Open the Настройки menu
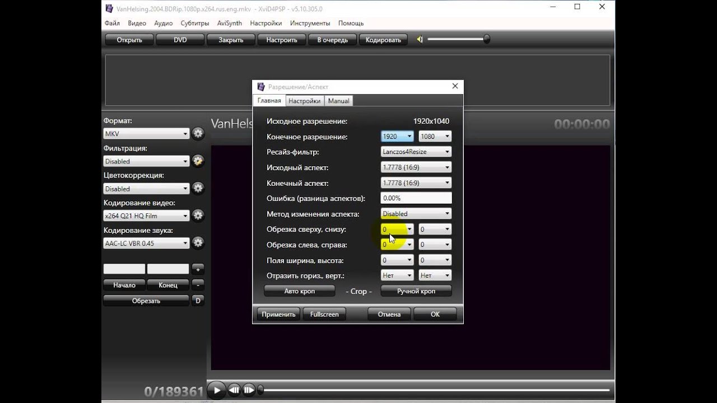This screenshot has width=717, height=403. click(266, 24)
